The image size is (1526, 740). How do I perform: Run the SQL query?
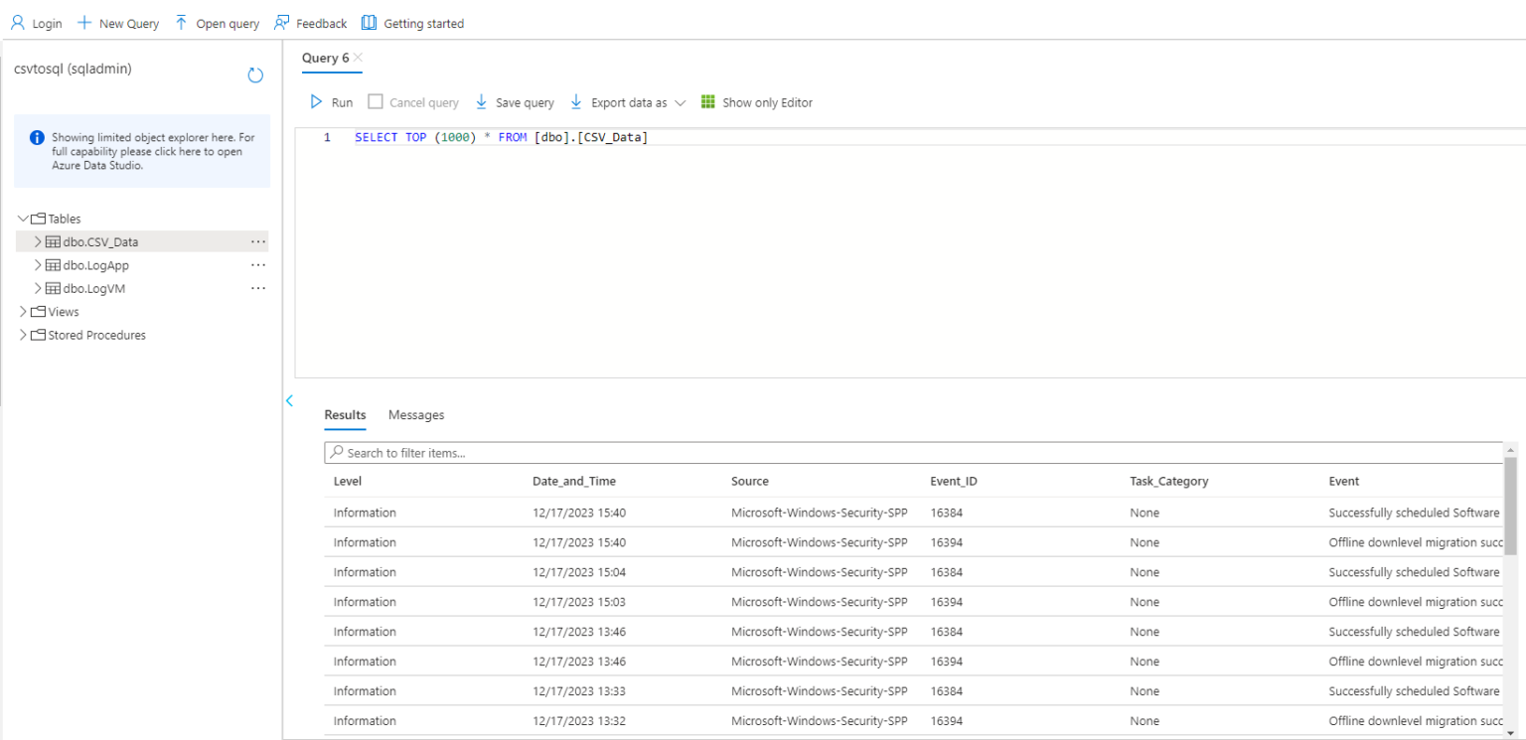[x=333, y=101]
